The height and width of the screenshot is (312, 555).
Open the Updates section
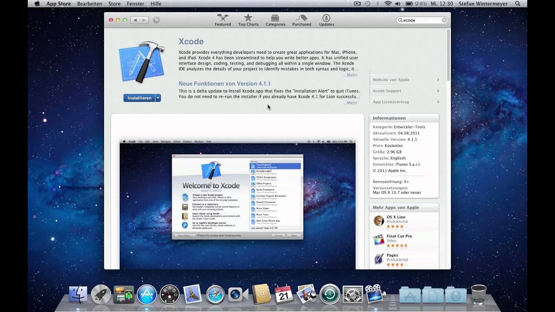(x=326, y=20)
